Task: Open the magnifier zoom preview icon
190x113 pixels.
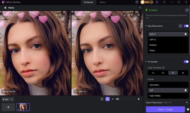Action: coord(138,15)
